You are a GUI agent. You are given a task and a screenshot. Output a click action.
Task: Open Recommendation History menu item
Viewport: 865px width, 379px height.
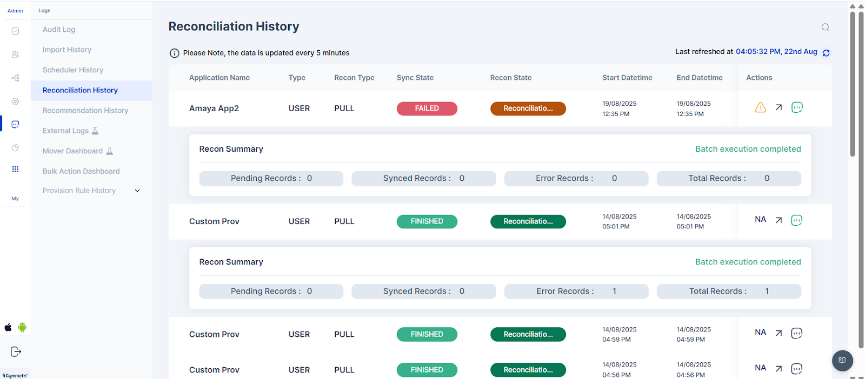[x=85, y=111]
